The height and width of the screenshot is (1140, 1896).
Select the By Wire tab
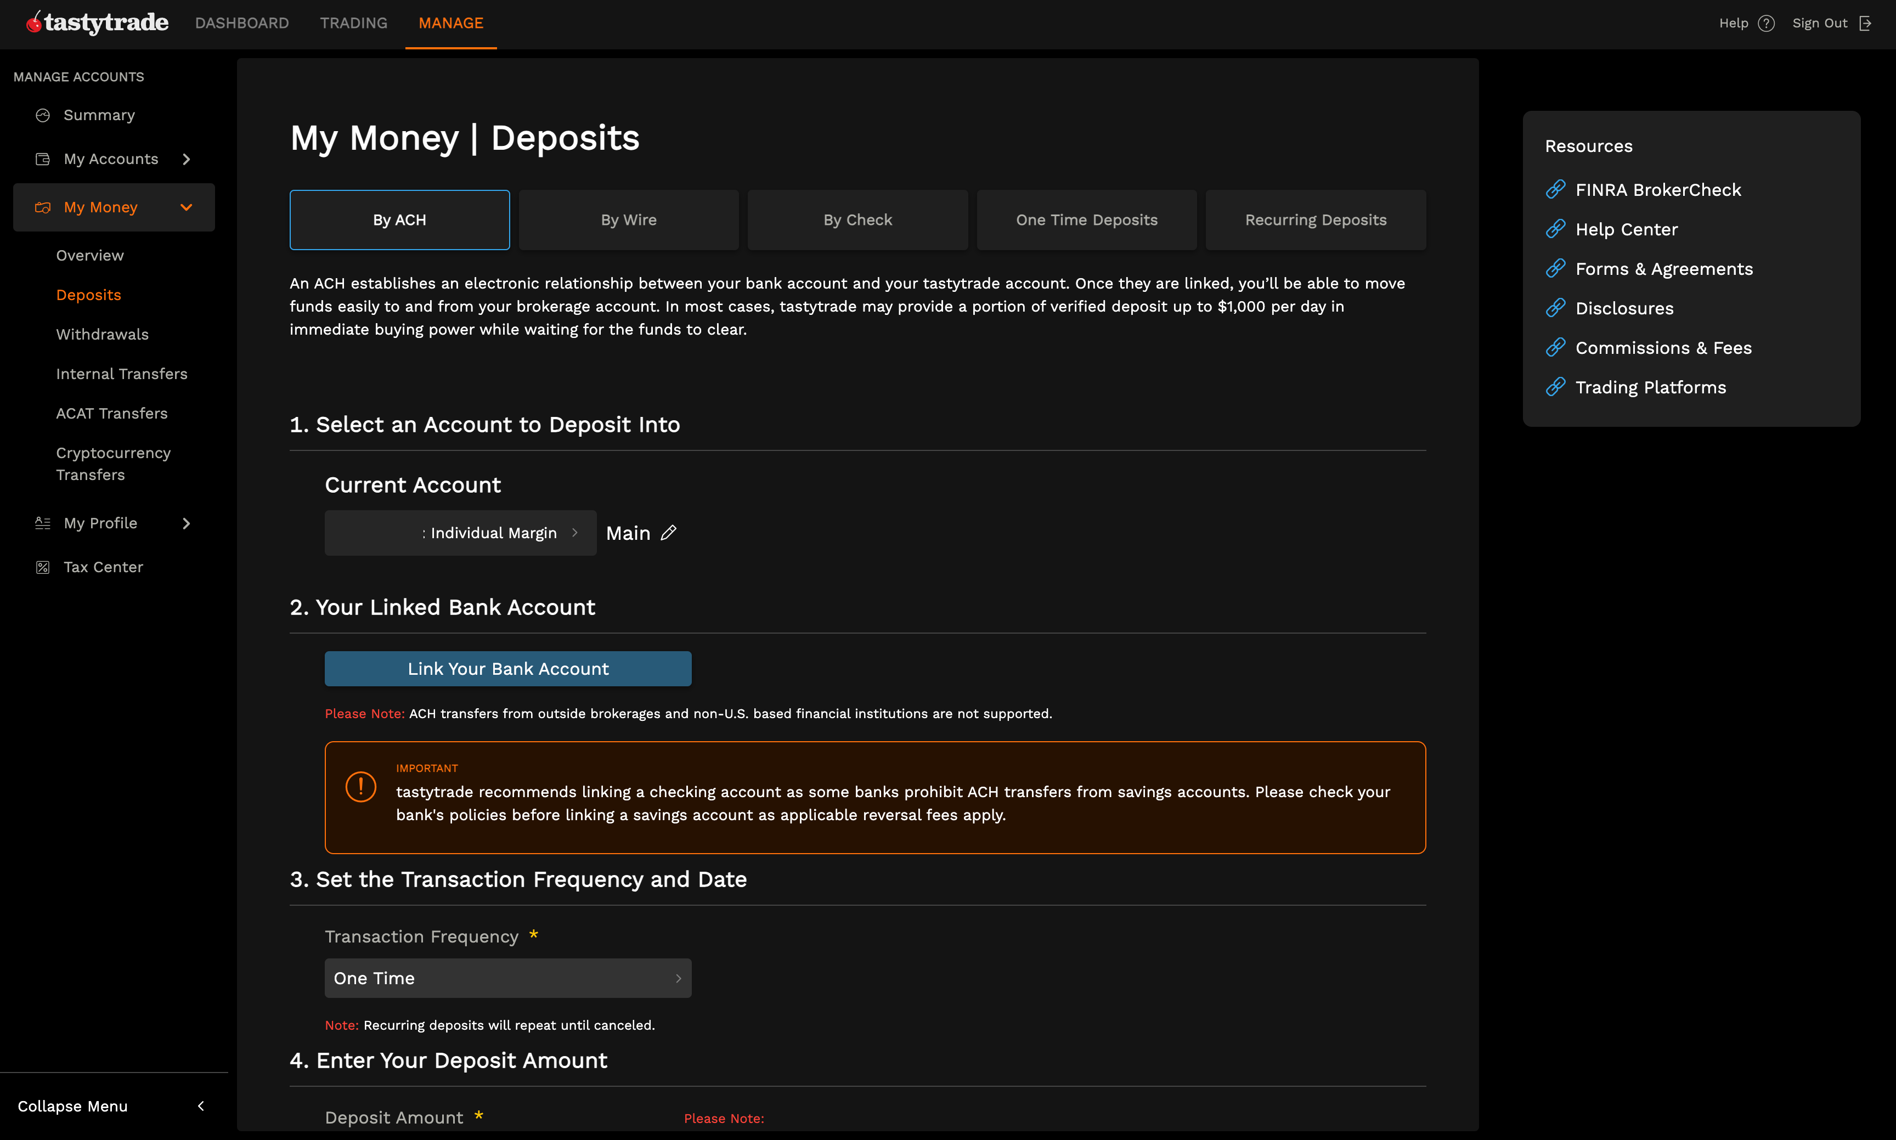[x=628, y=219]
